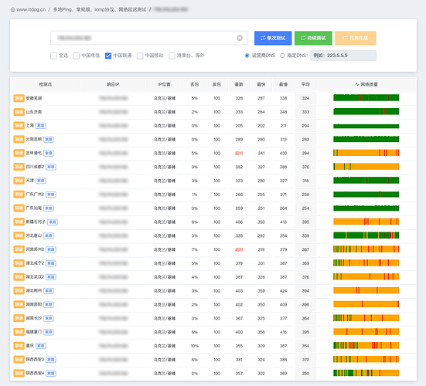Click the 家宽 tag next to 湖北武汉2
The image size is (426, 386).
click(x=51, y=277)
